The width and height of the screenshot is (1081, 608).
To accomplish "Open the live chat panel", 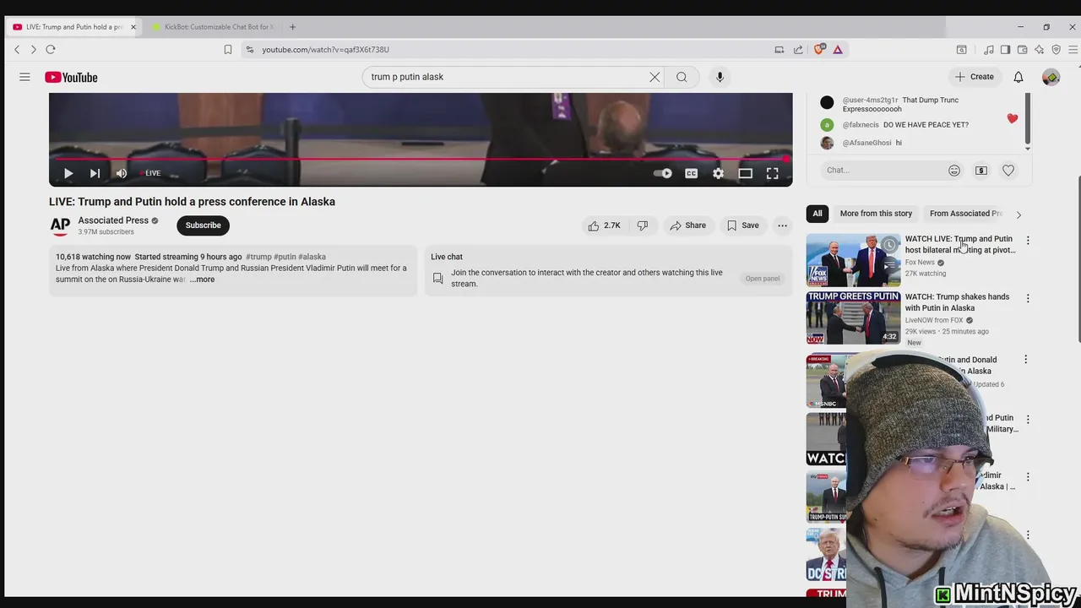I will [762, 279].
